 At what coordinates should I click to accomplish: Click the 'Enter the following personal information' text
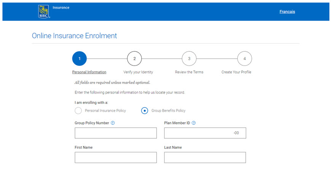tap(130, 93)
